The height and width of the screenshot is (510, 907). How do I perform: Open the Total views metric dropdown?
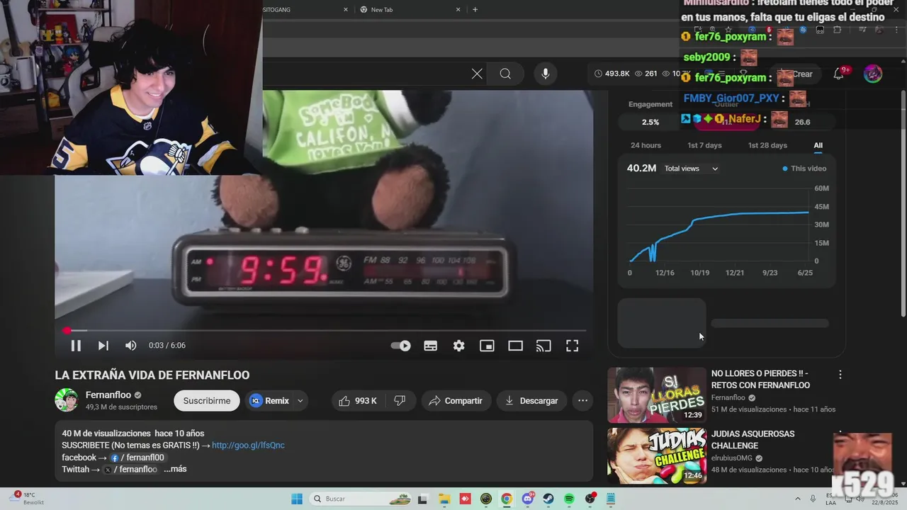[692, 169]
